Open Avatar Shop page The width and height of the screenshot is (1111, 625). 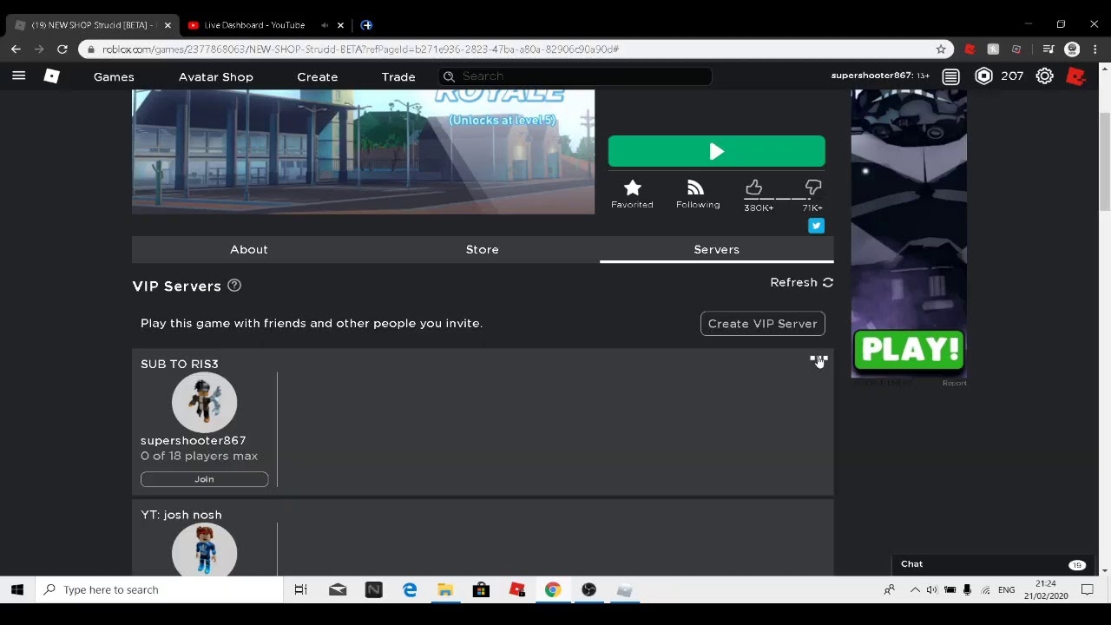click(216, 76)
